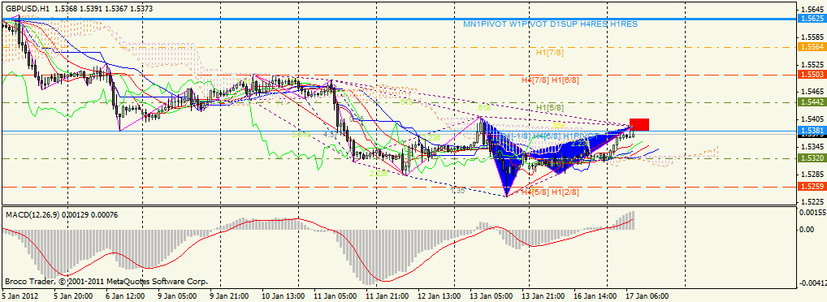827x302 pixels.
Task: Click the 1.5225 price scale value
Action: [812, 202]
